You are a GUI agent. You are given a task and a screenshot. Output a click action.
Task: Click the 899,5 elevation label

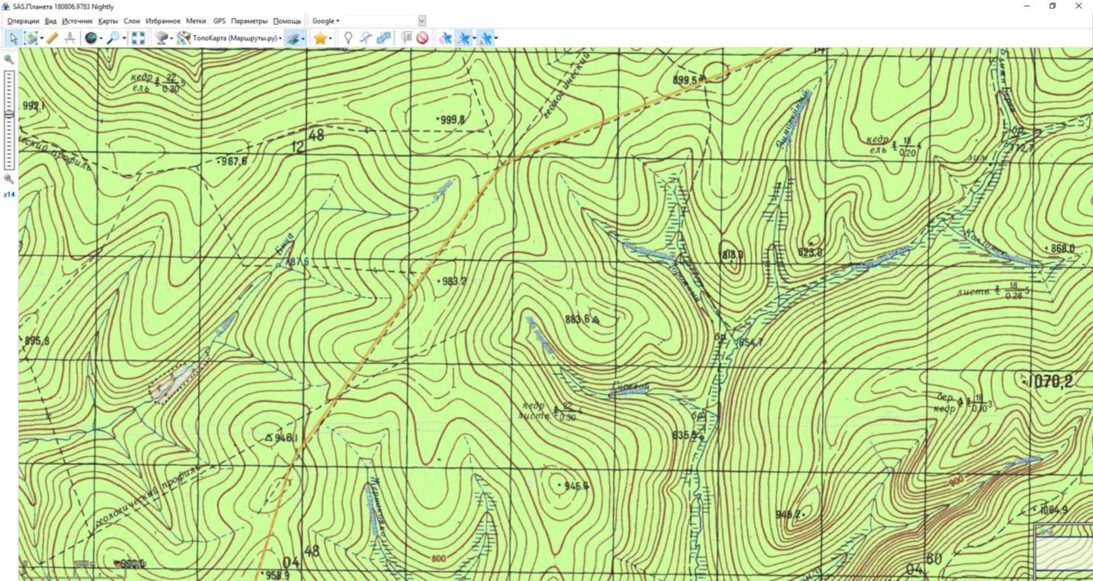point(685,80)
